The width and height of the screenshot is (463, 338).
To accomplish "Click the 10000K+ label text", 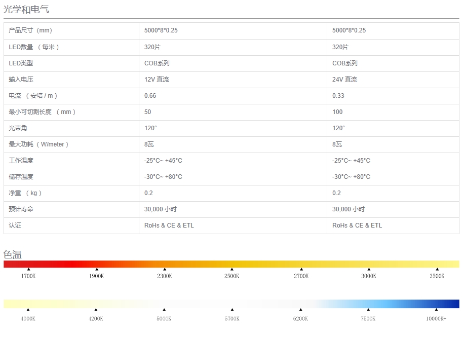I will [x=436, y=319].
